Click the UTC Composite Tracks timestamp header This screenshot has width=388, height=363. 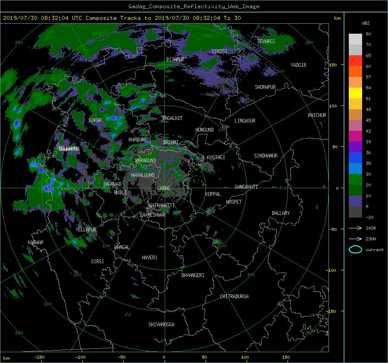[122, 18]
